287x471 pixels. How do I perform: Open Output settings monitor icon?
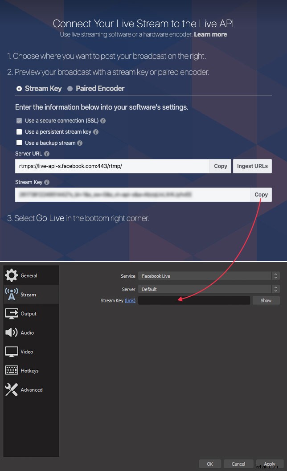click(12, 314)
